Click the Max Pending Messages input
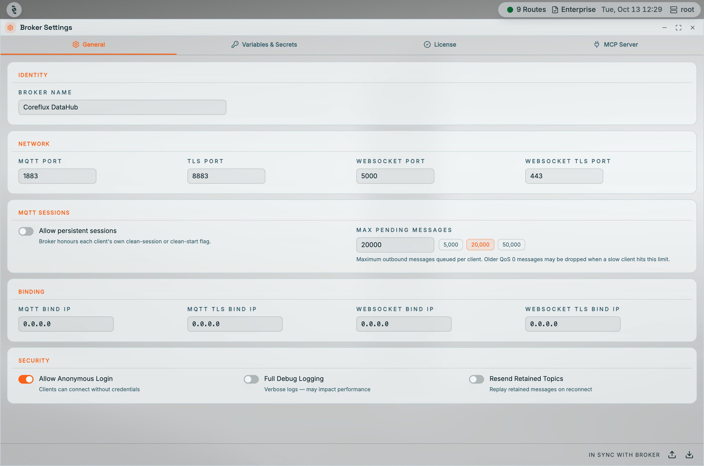The height and width of the screenshot is (466, 704). tap(395, 245)
